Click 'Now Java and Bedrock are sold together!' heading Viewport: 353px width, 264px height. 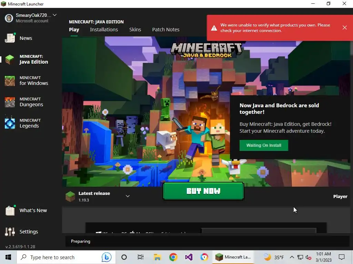279,109
